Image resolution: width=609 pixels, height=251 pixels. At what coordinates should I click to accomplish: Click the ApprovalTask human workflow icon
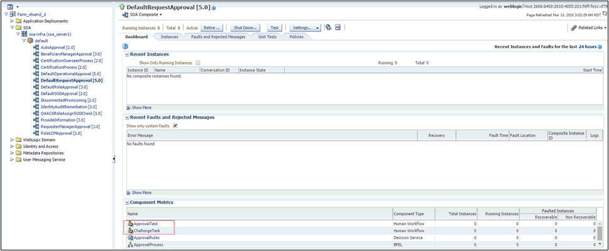pos(130,224)
